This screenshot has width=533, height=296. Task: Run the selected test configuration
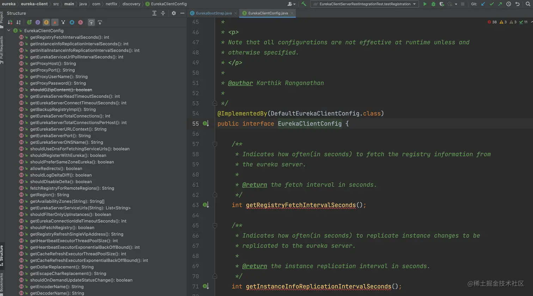click(x=425, y=4)
